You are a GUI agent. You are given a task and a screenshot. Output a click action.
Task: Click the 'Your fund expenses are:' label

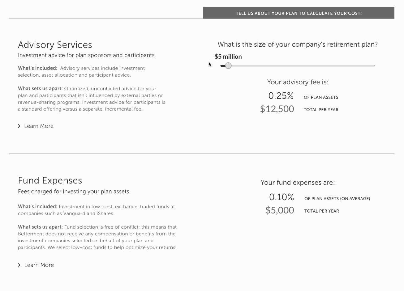pos(298,183)
